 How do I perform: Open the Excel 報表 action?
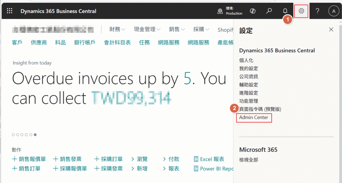209,159
